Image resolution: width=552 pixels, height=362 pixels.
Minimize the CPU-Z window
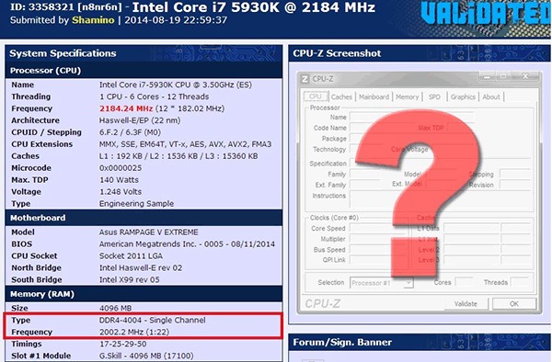488,76
